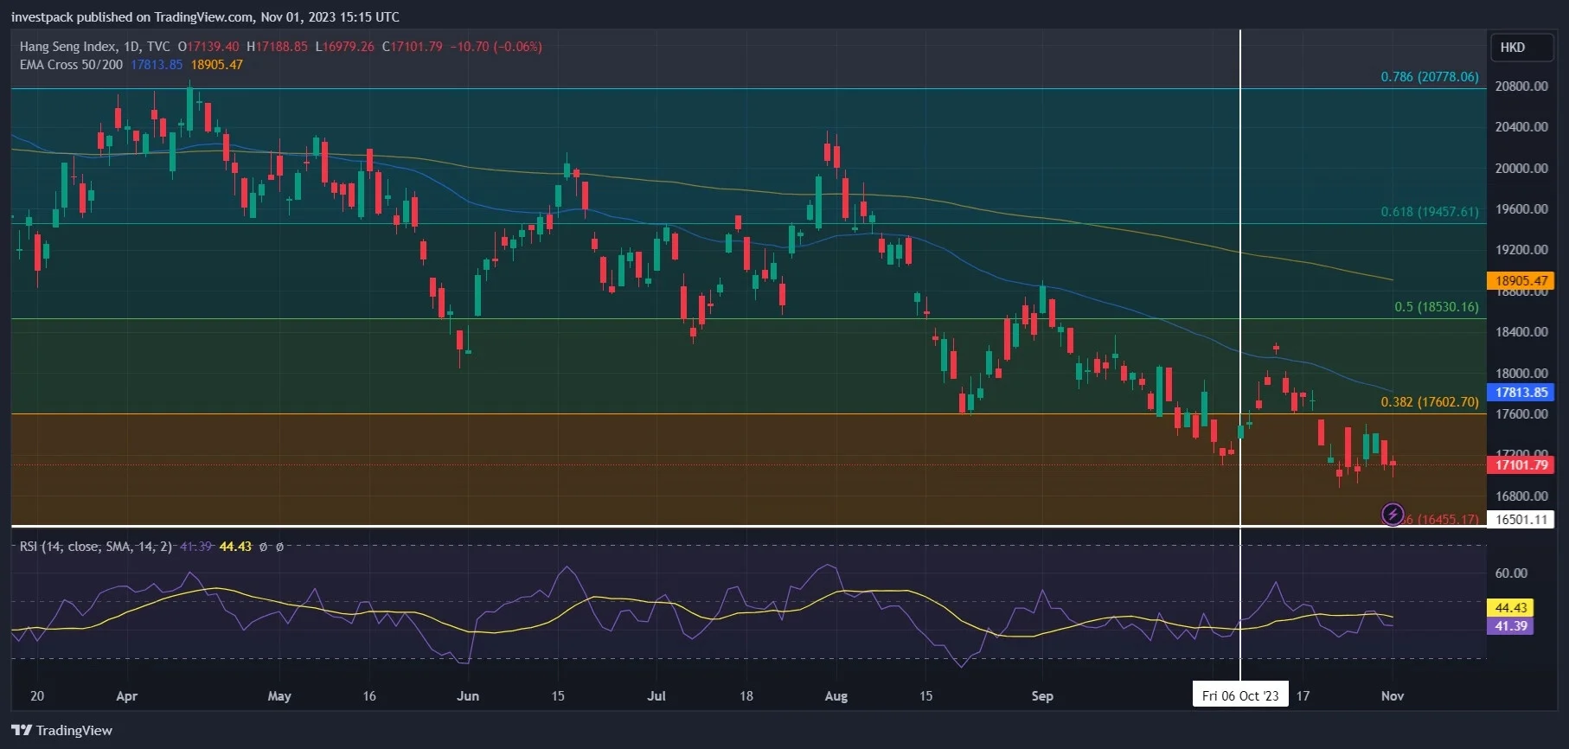Click the 0.382 (17602.70) Fibonacci label
Viewport: 1569px width, 749px height.
[1430, 402]
